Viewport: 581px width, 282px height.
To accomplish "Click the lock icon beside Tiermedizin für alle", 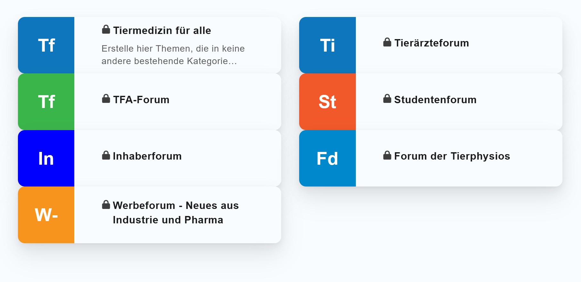I will point(106,29).
